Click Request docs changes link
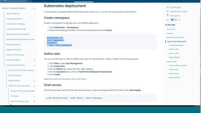The height and width of the screenshot is (113, 201). click(x=179, y=12)
